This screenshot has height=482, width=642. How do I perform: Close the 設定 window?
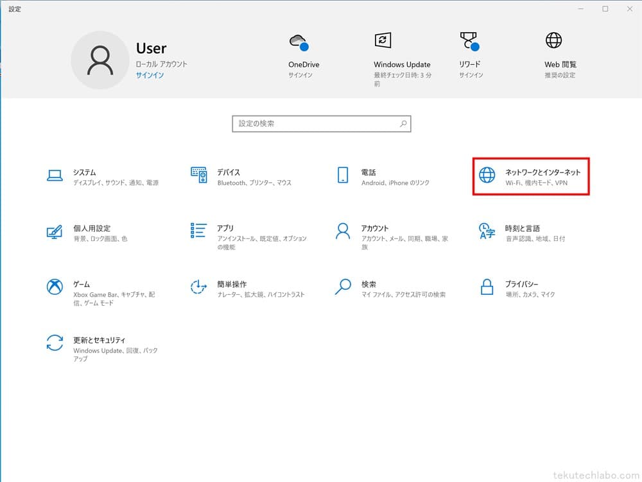tap(630, 8)
